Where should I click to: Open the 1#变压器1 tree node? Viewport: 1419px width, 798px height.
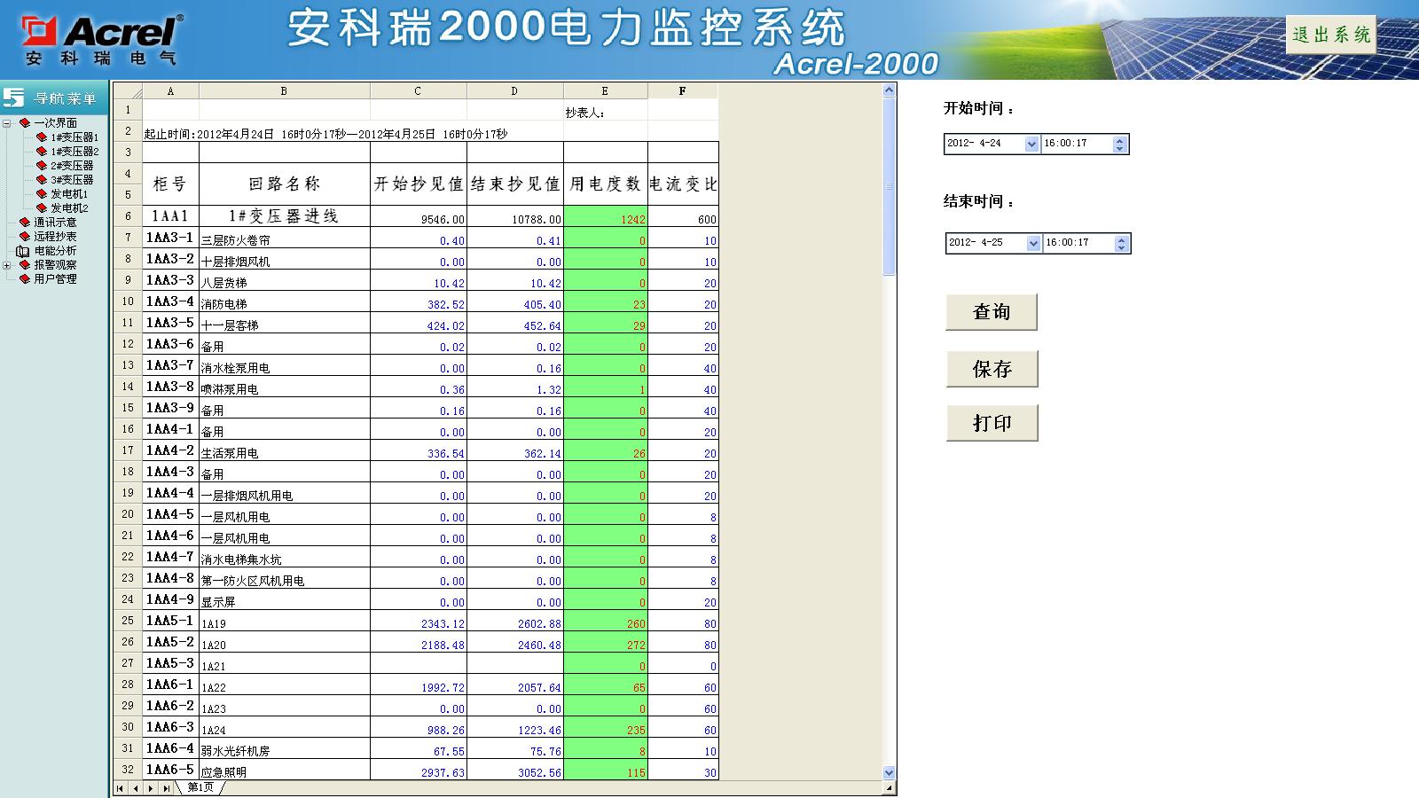[74, 137]
